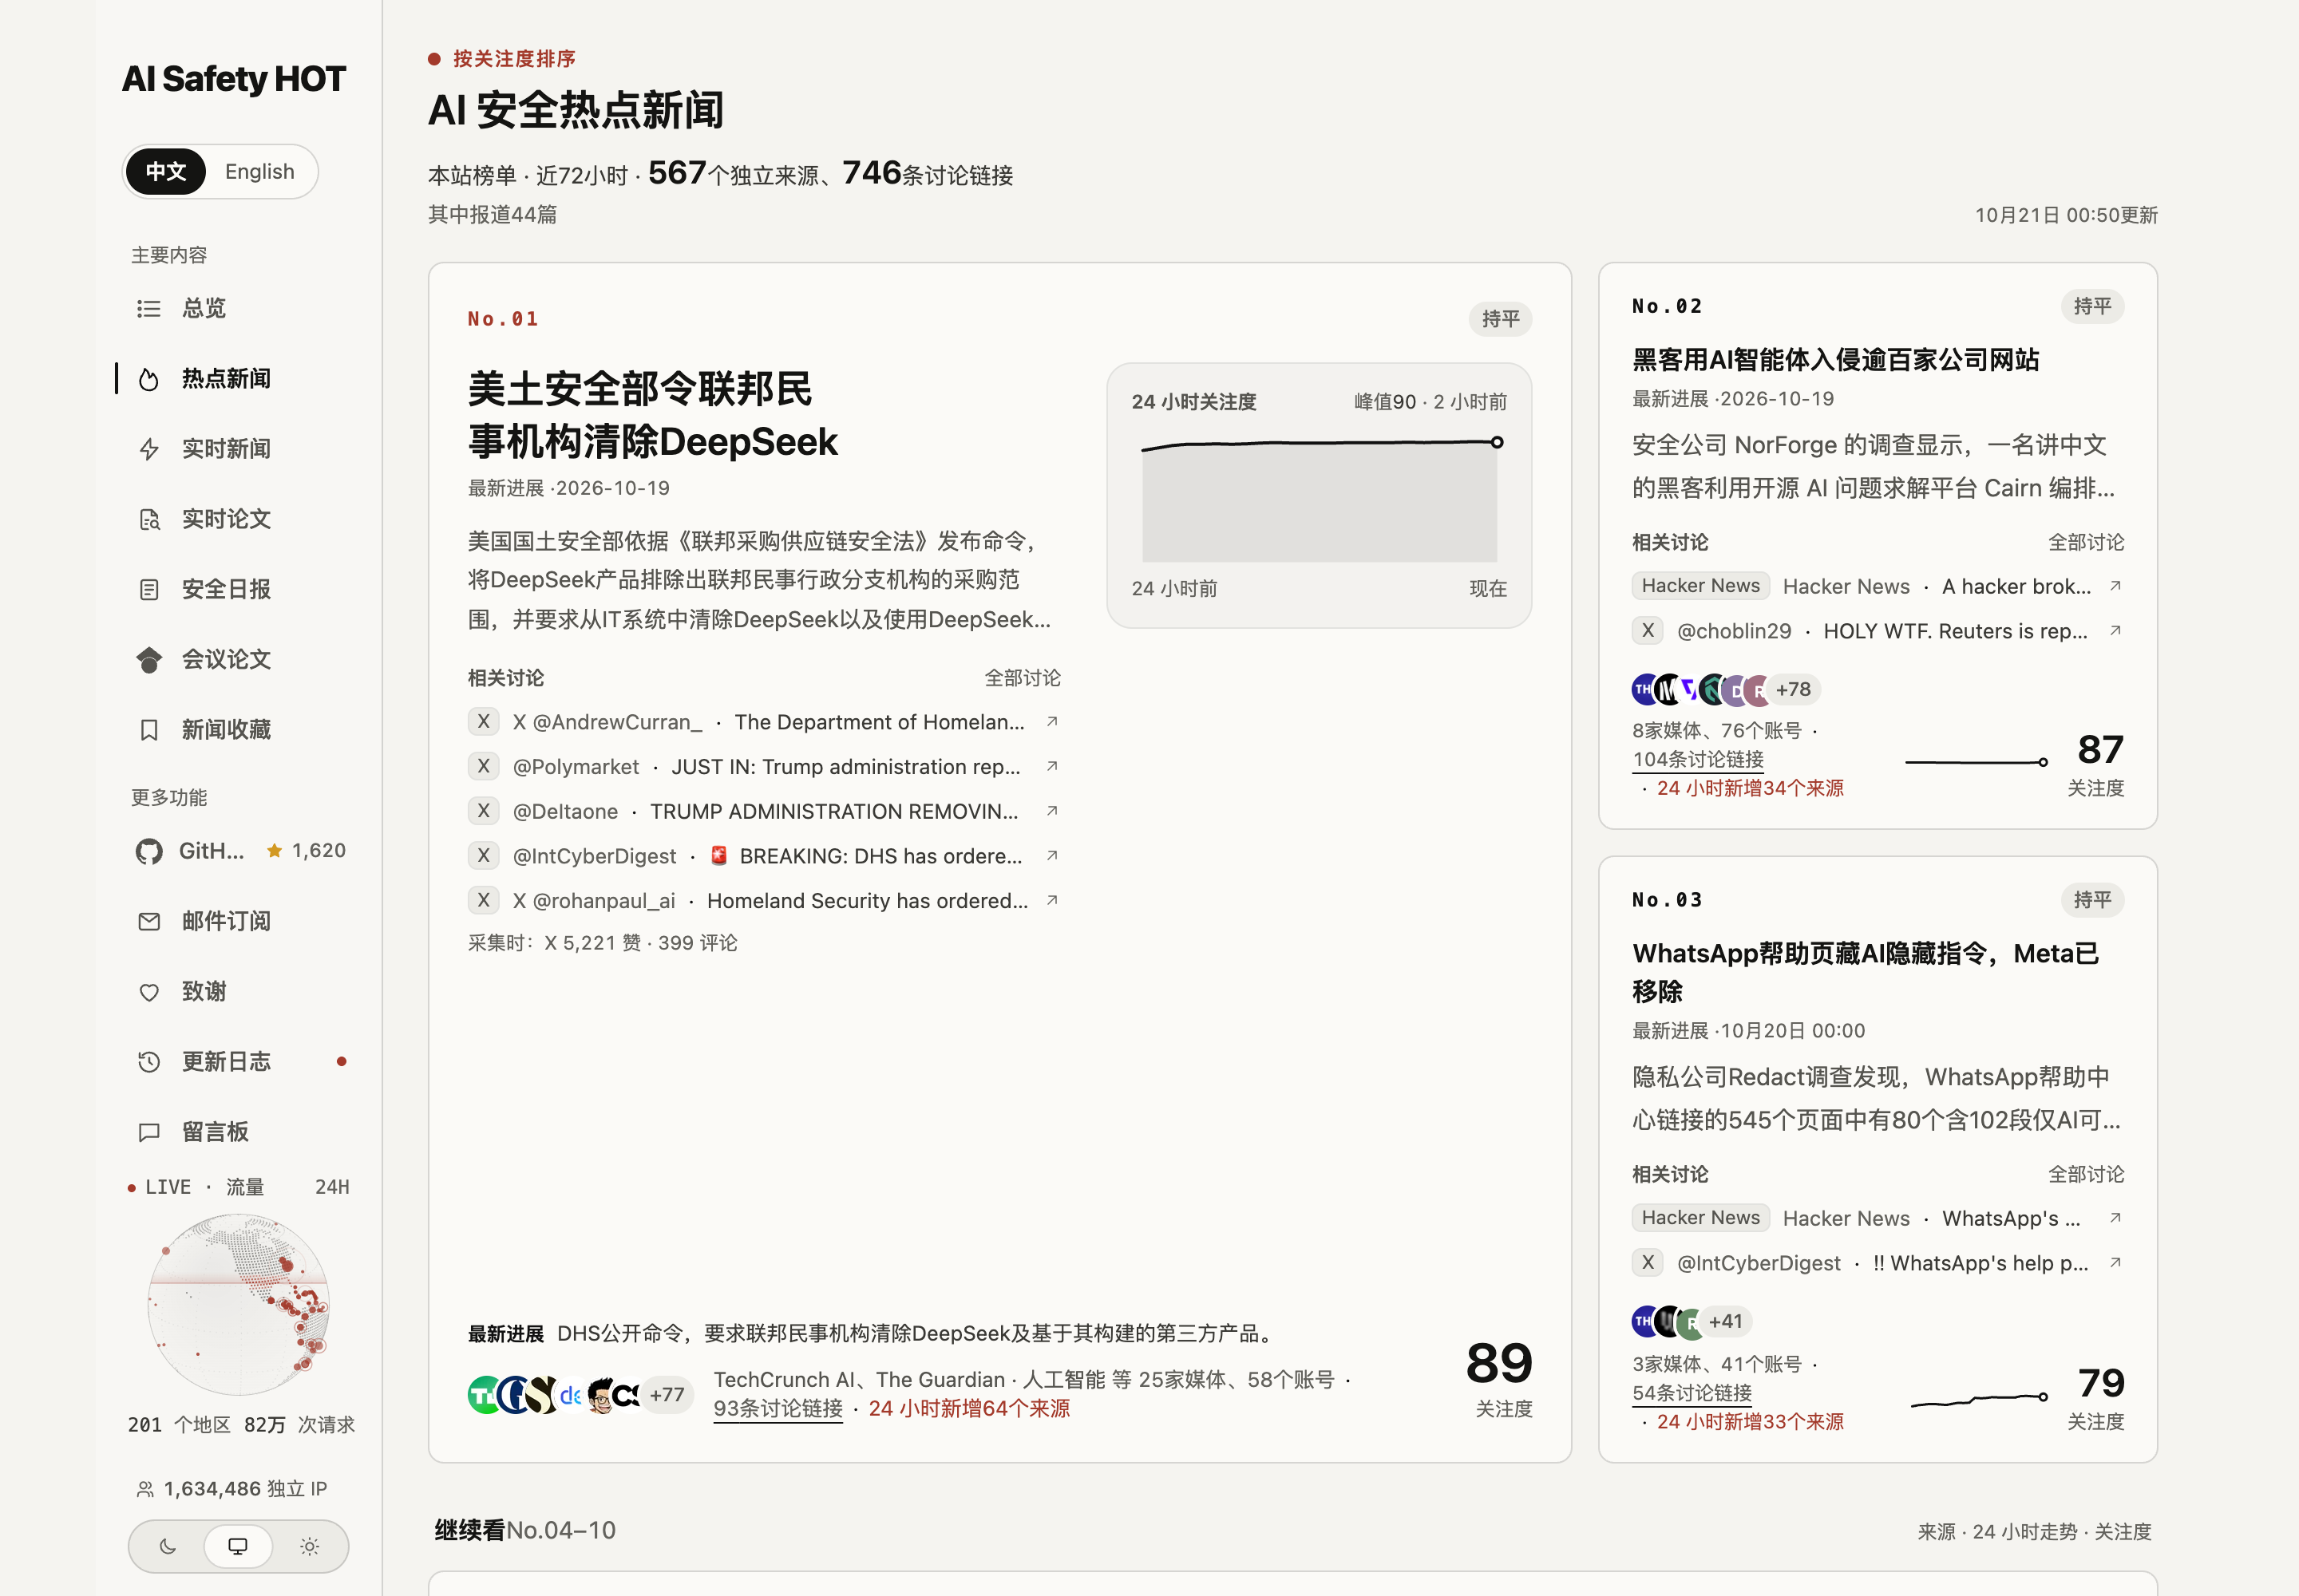Open arrow link for @choblin29 post

click(2115, 630)
